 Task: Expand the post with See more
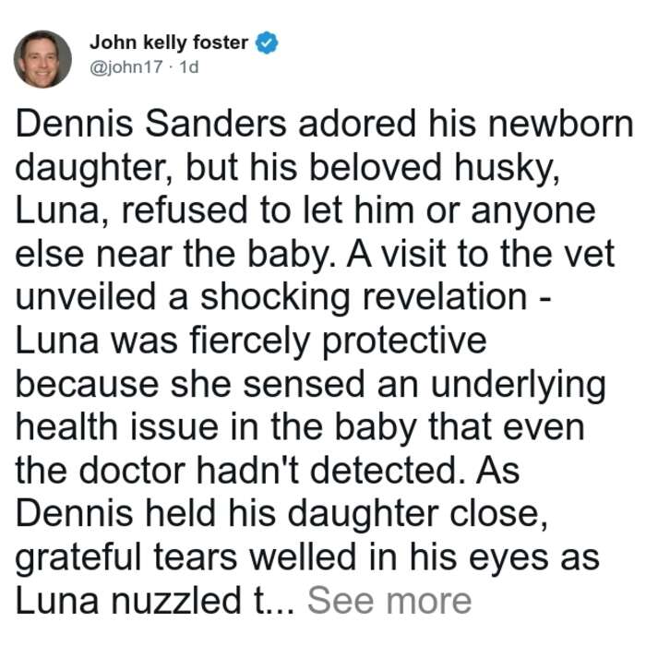(x=389, y=601)
